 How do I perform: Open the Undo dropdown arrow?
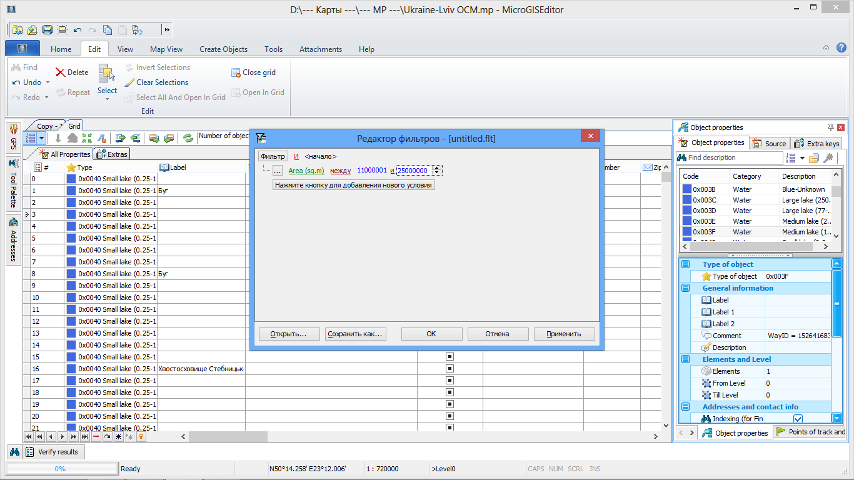(48, 82)
